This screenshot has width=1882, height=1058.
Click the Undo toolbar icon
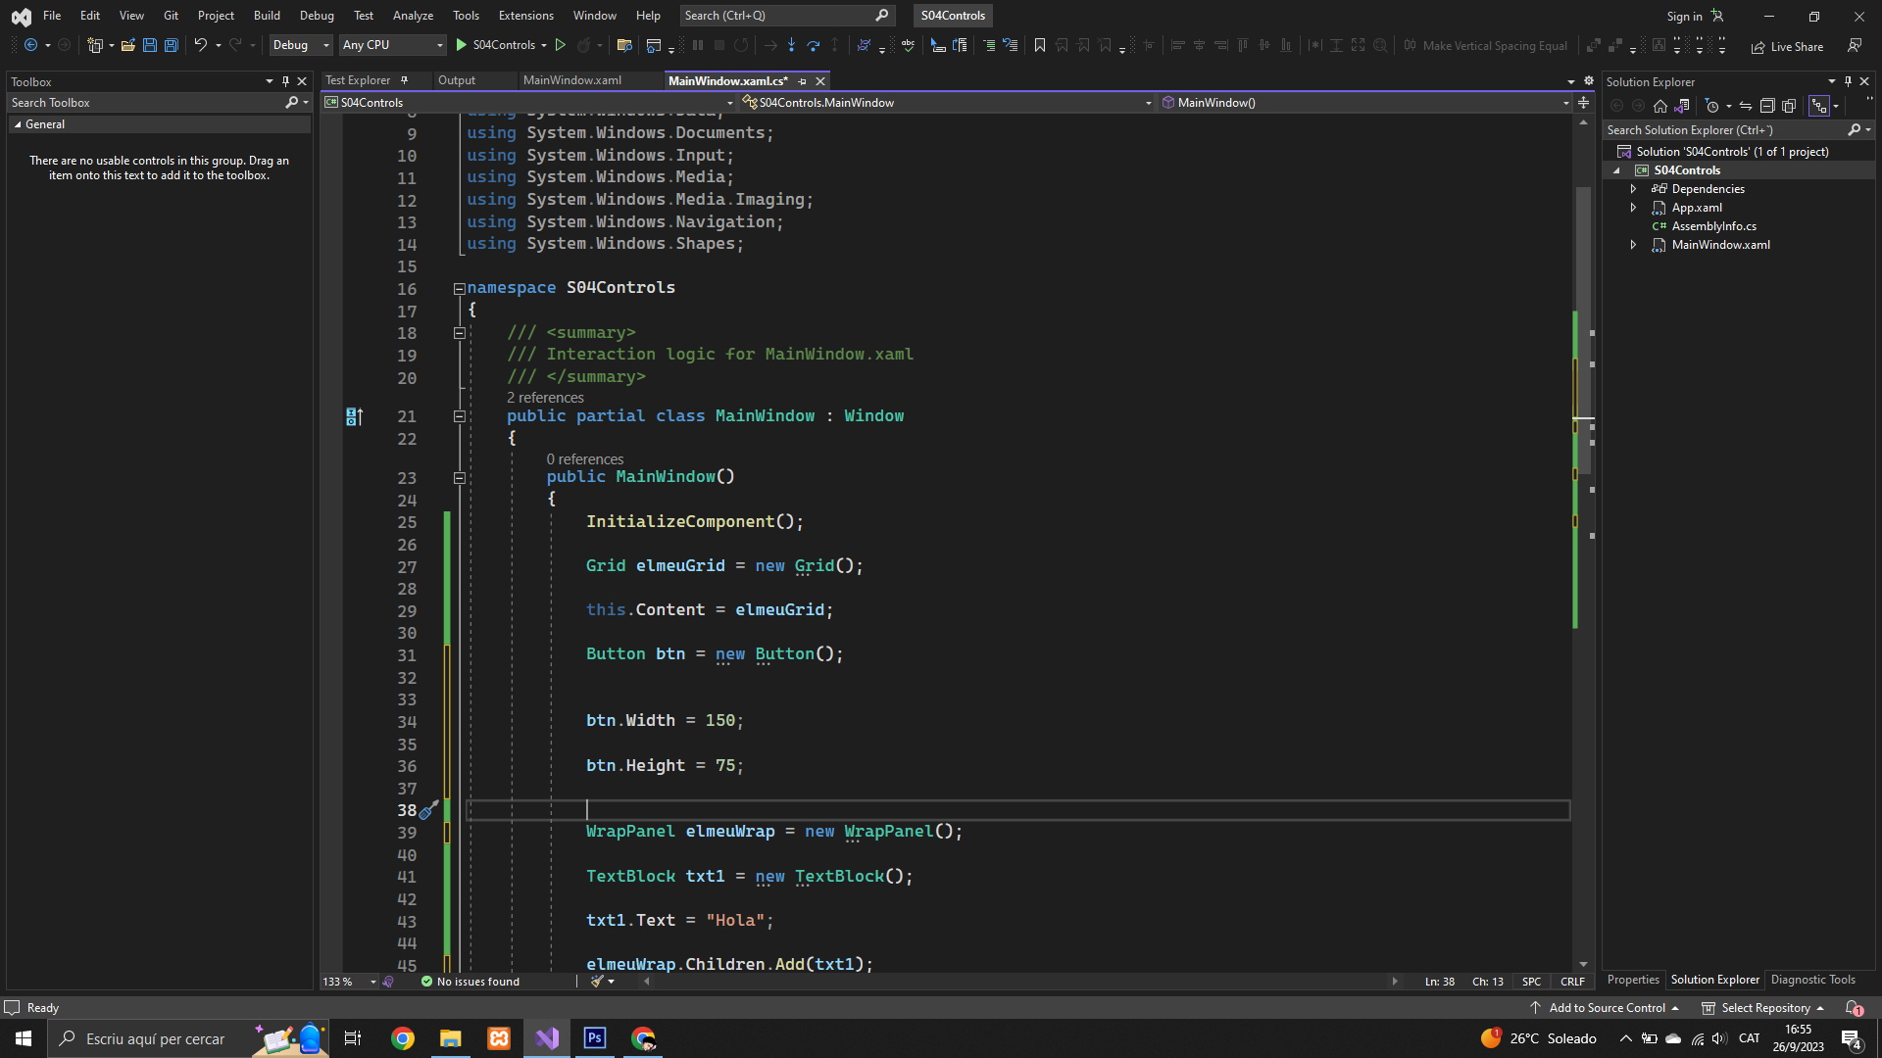200,45
